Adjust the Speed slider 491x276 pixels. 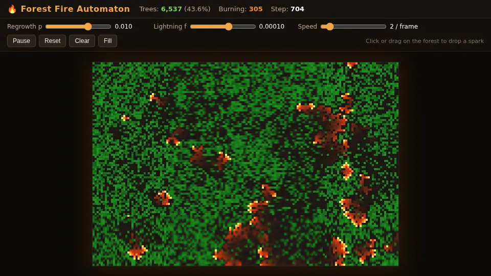[x=353, y=27]
